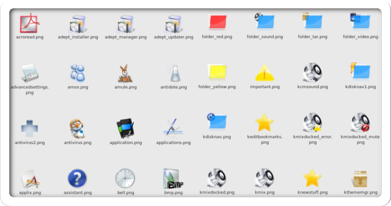Select the folder_tar.png folder icon
The width and height of the screenshot is (391, 206).
(x=312, y=21)
